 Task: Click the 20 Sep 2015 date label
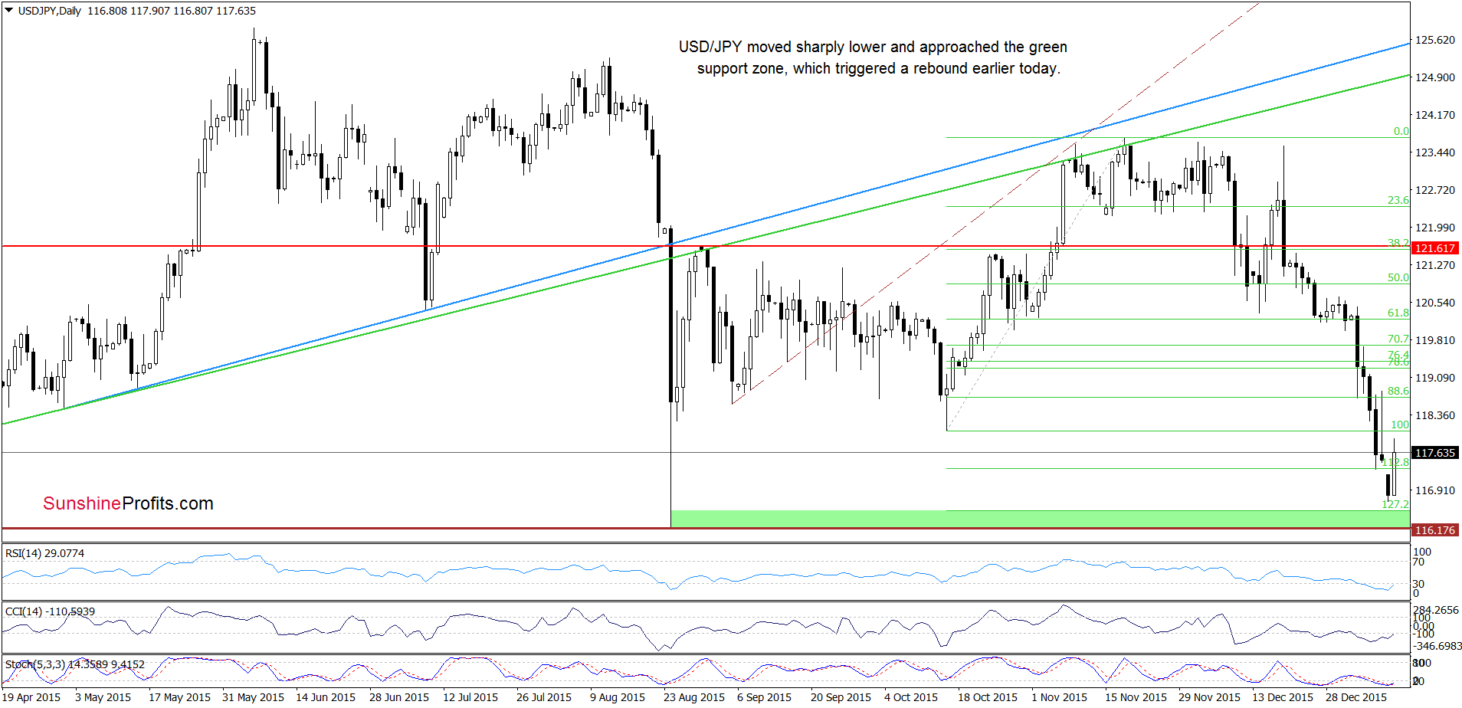point(841,697)
